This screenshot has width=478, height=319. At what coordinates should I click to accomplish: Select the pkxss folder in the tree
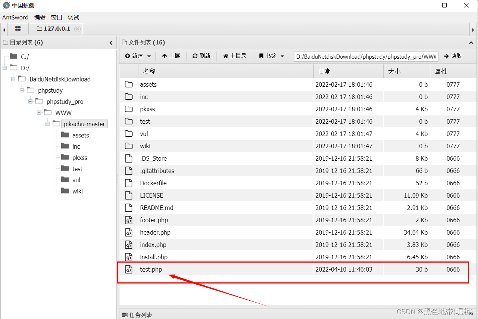79,158
